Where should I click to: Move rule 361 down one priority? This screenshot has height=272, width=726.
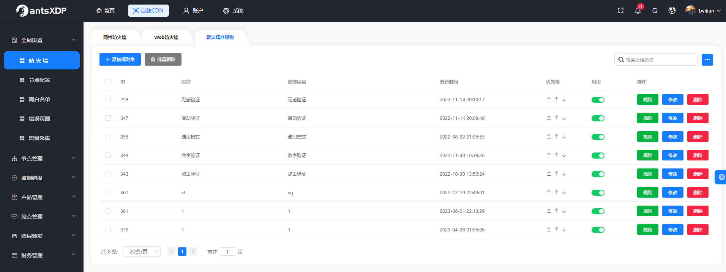(x=564, y=192)
